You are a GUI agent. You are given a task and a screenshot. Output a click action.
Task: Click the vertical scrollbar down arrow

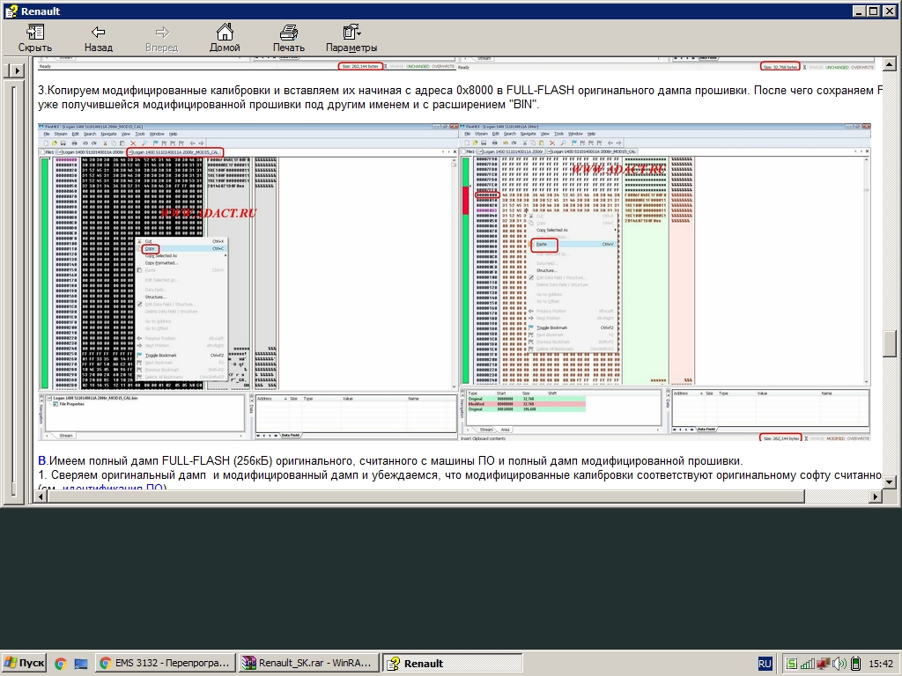890,482
